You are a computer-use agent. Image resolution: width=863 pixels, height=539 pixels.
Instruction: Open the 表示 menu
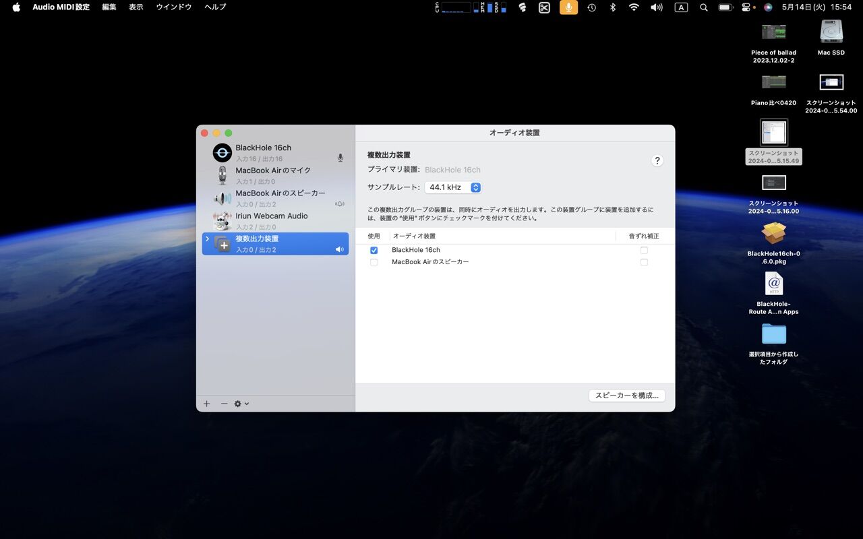pos(136,7)
